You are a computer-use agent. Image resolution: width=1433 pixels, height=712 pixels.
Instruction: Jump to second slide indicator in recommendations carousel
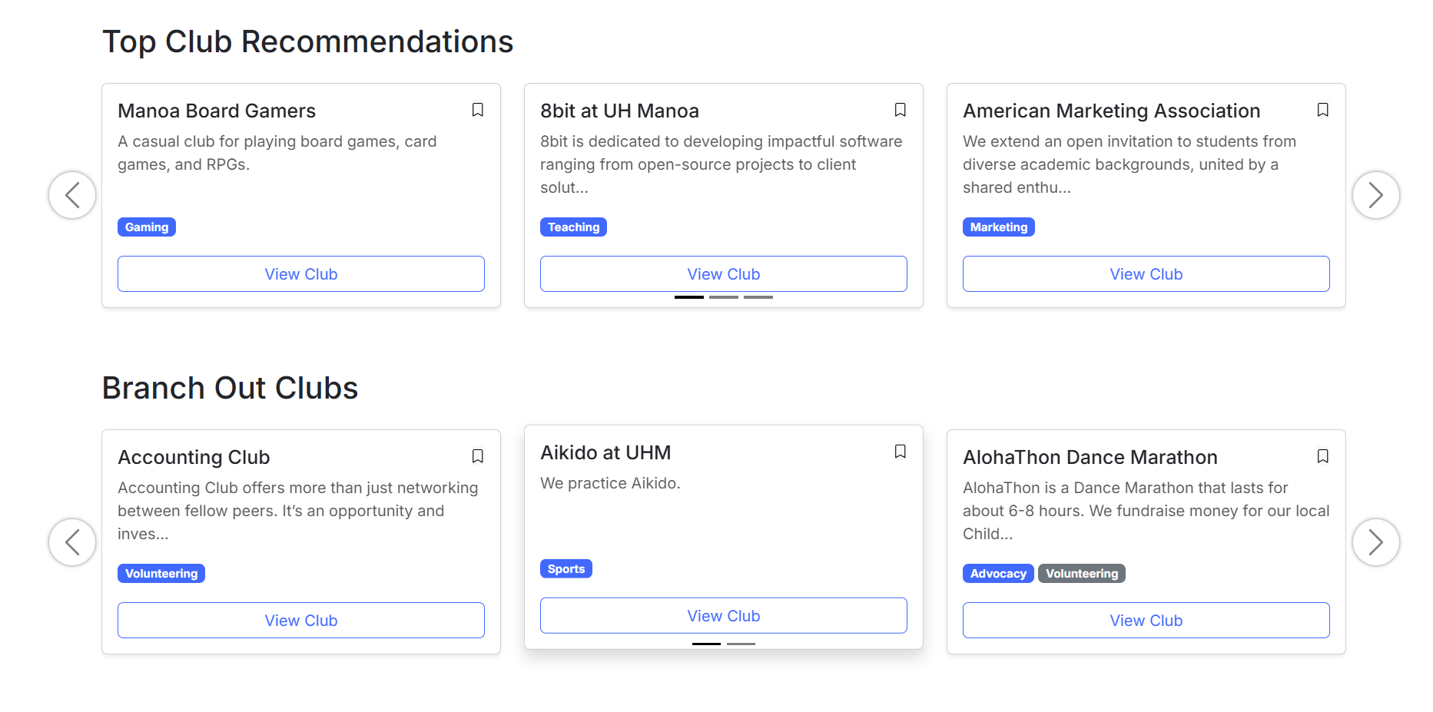pos(724,297)
